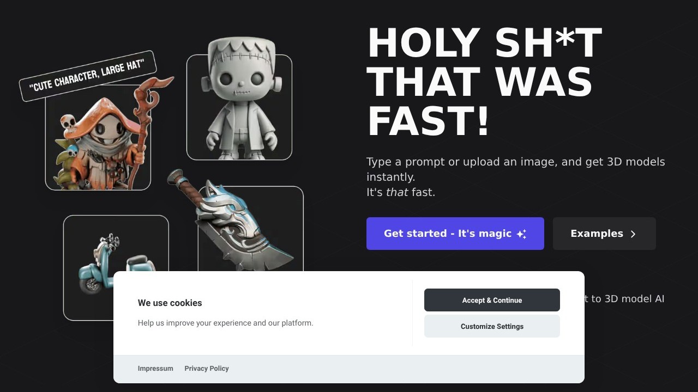The height and width of the screenshot is (392, 698).
Task: Open the Impressum link
Action: pos(155,369)
